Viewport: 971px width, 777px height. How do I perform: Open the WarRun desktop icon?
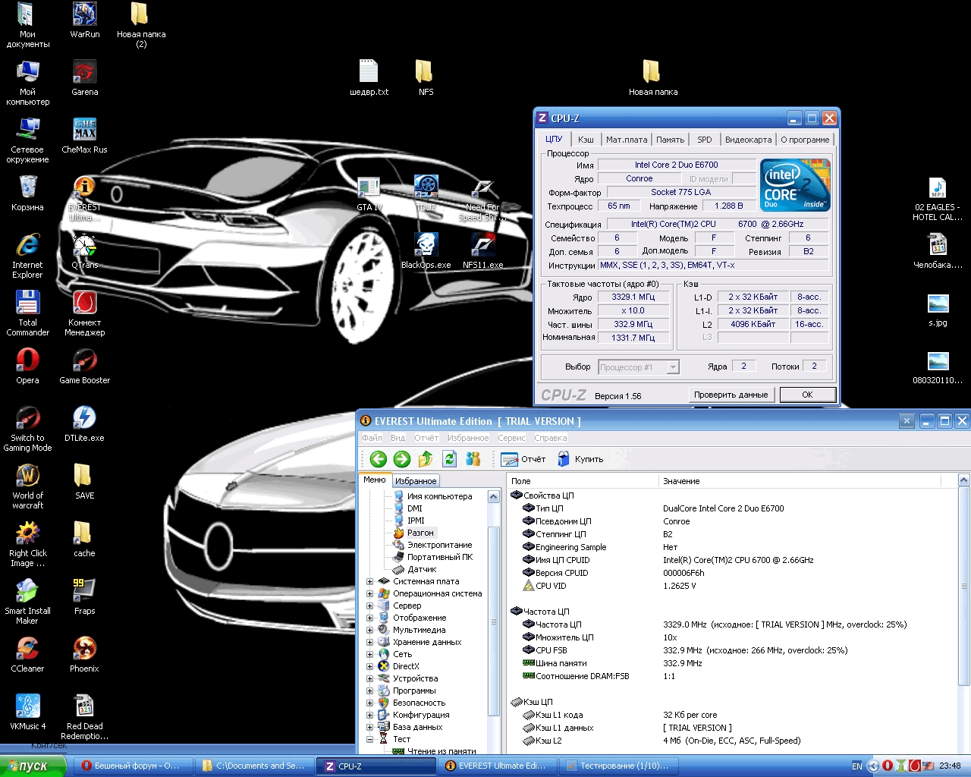coord(85,20)
